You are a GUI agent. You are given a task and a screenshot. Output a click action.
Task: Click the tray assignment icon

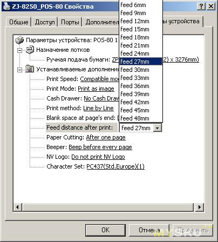point(30,50)
